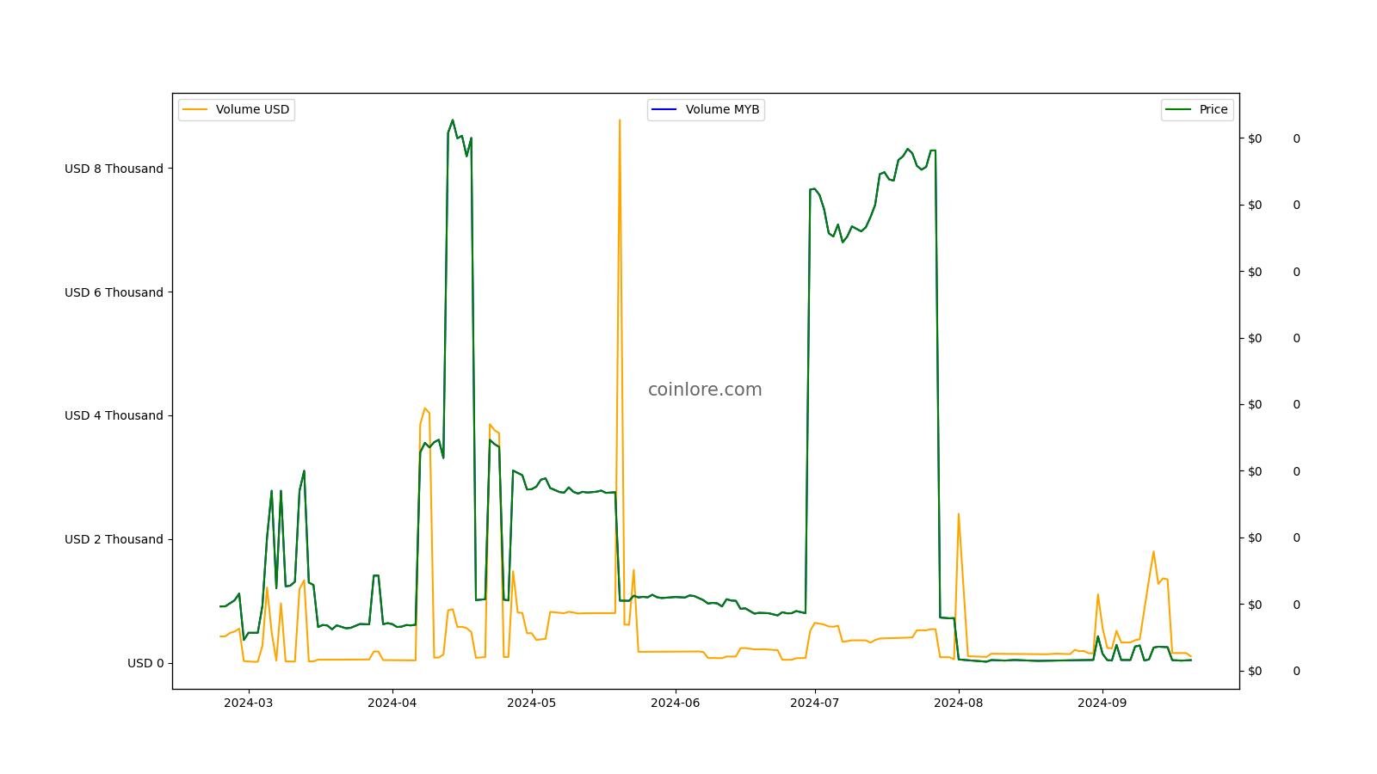Select the USD 4 Thousand axis label
This screenshot has height=774, width=1377.
point(114,415)
